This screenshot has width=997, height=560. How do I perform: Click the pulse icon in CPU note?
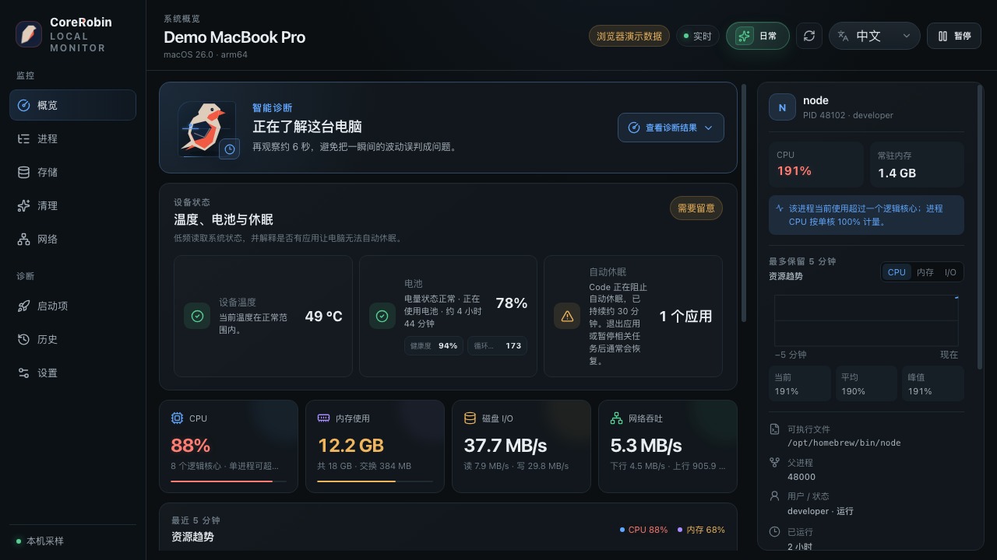[x=780, y=208]
